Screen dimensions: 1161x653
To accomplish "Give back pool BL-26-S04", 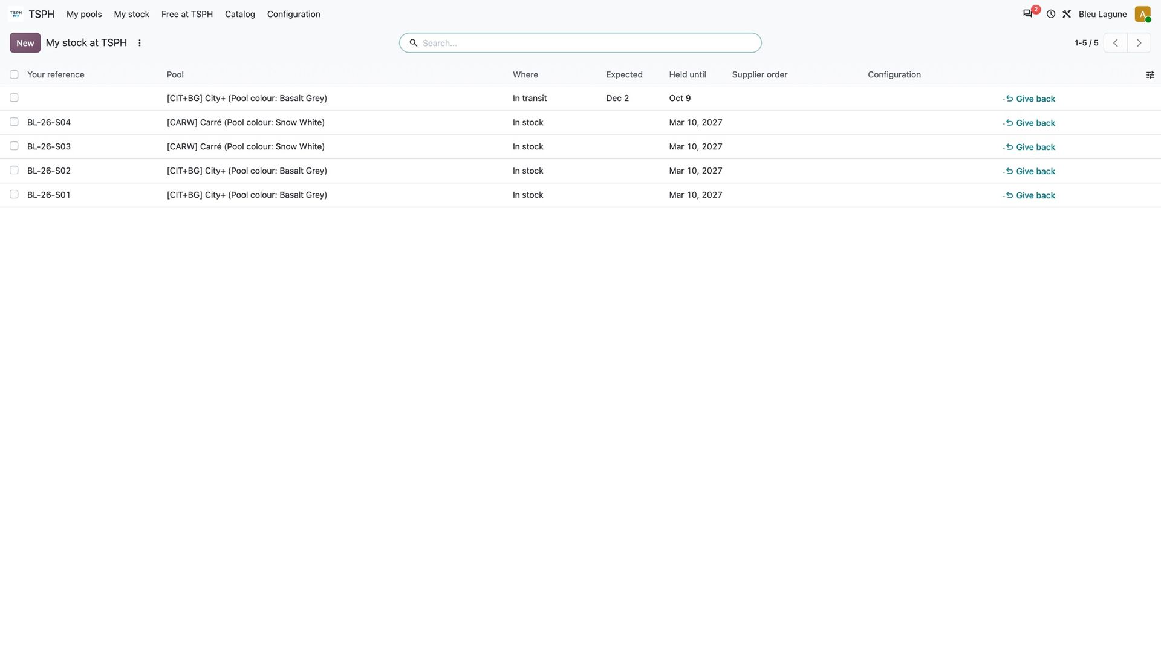I will 1029,123.
